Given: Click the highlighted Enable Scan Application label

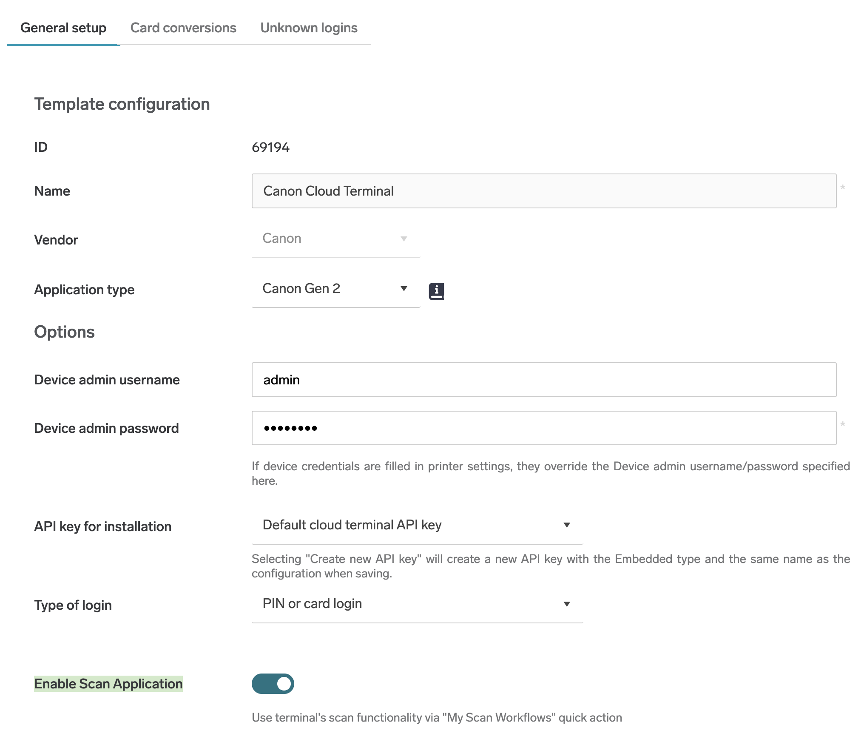Looking at the screenshot, I should tap(108, 684).
